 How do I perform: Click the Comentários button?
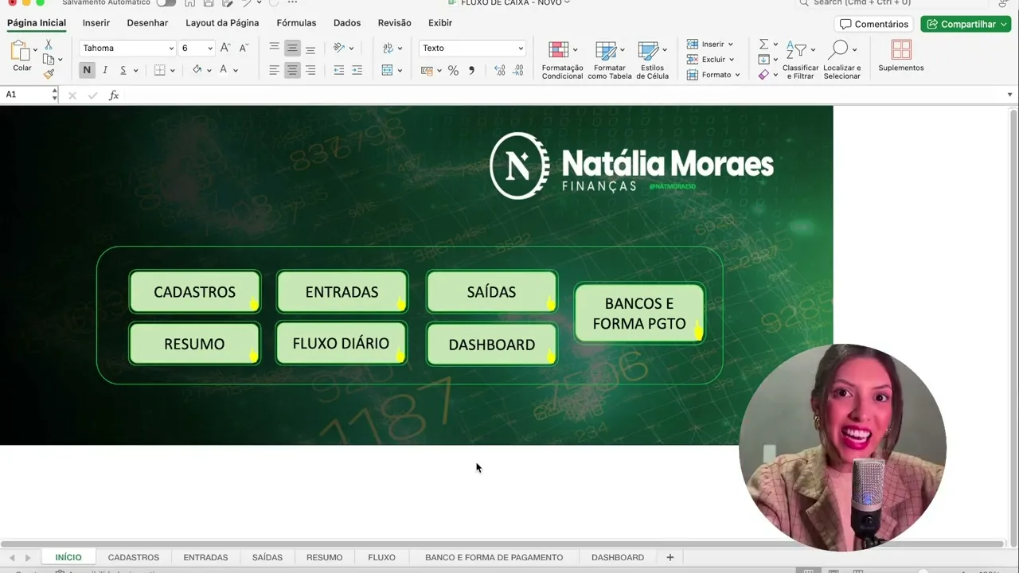(x=874, y=24)
